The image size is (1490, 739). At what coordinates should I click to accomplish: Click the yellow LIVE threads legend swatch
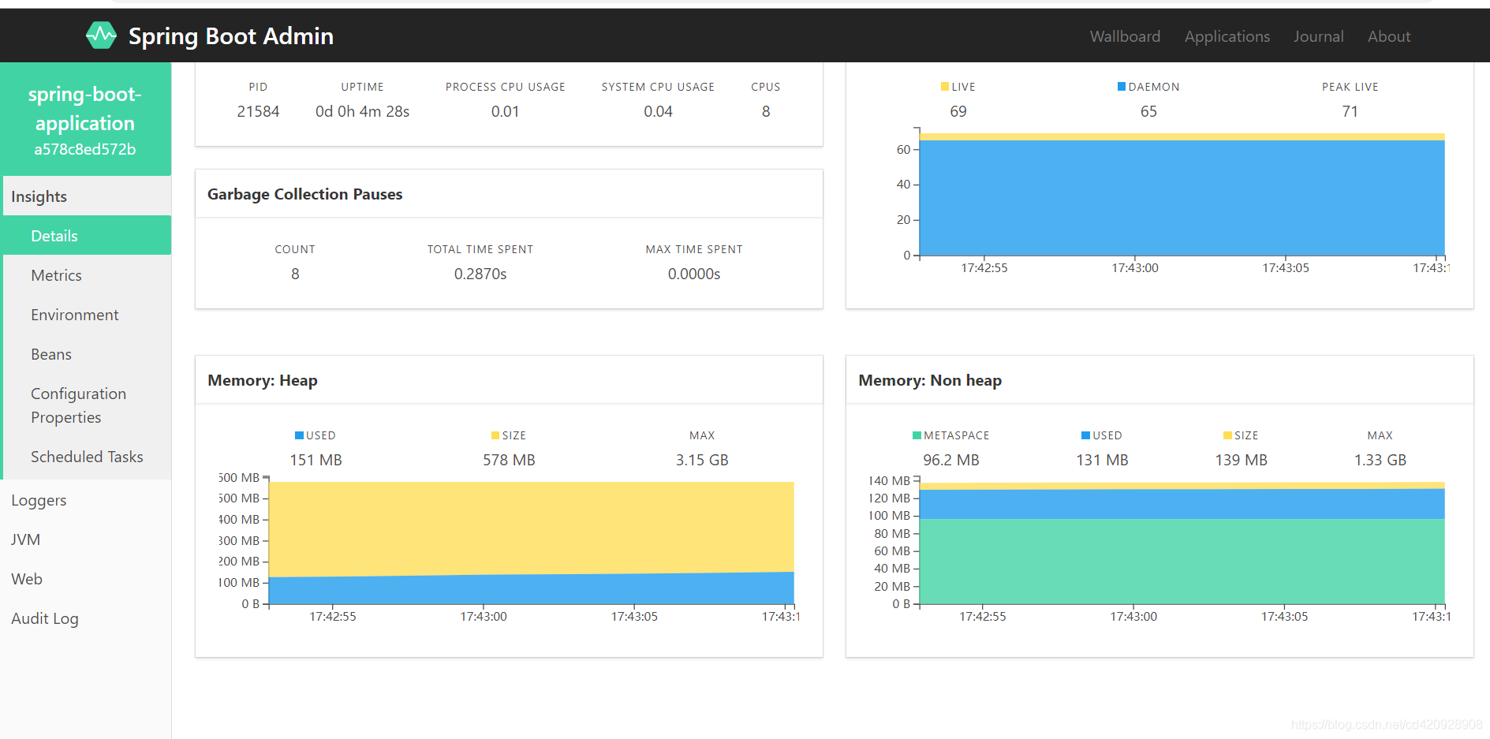tap(945, 87)
